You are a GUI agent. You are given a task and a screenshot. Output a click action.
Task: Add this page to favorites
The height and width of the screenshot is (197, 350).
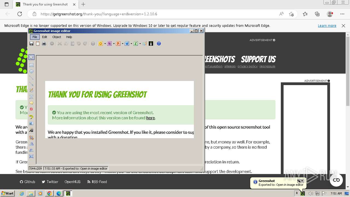(291, 14)
